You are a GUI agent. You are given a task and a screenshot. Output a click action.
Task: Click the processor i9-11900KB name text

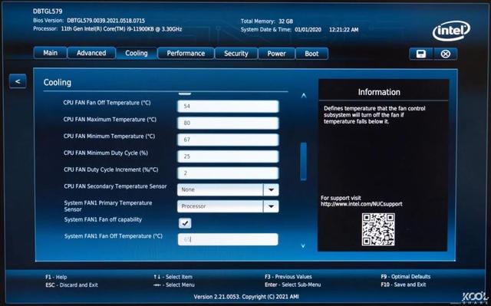tap(121, 29)
